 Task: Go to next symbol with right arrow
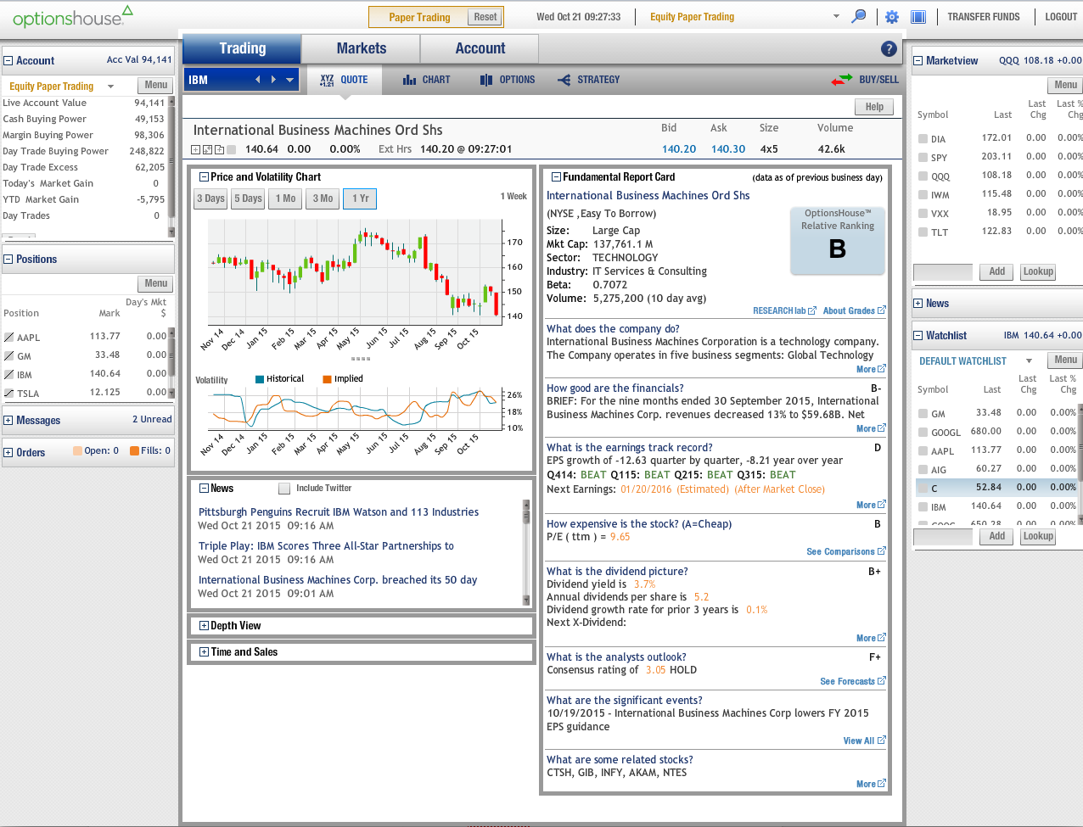click(273, 80)
